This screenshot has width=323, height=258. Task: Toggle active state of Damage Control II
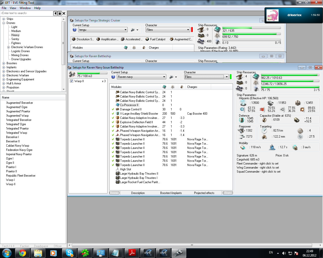[113, 109]
